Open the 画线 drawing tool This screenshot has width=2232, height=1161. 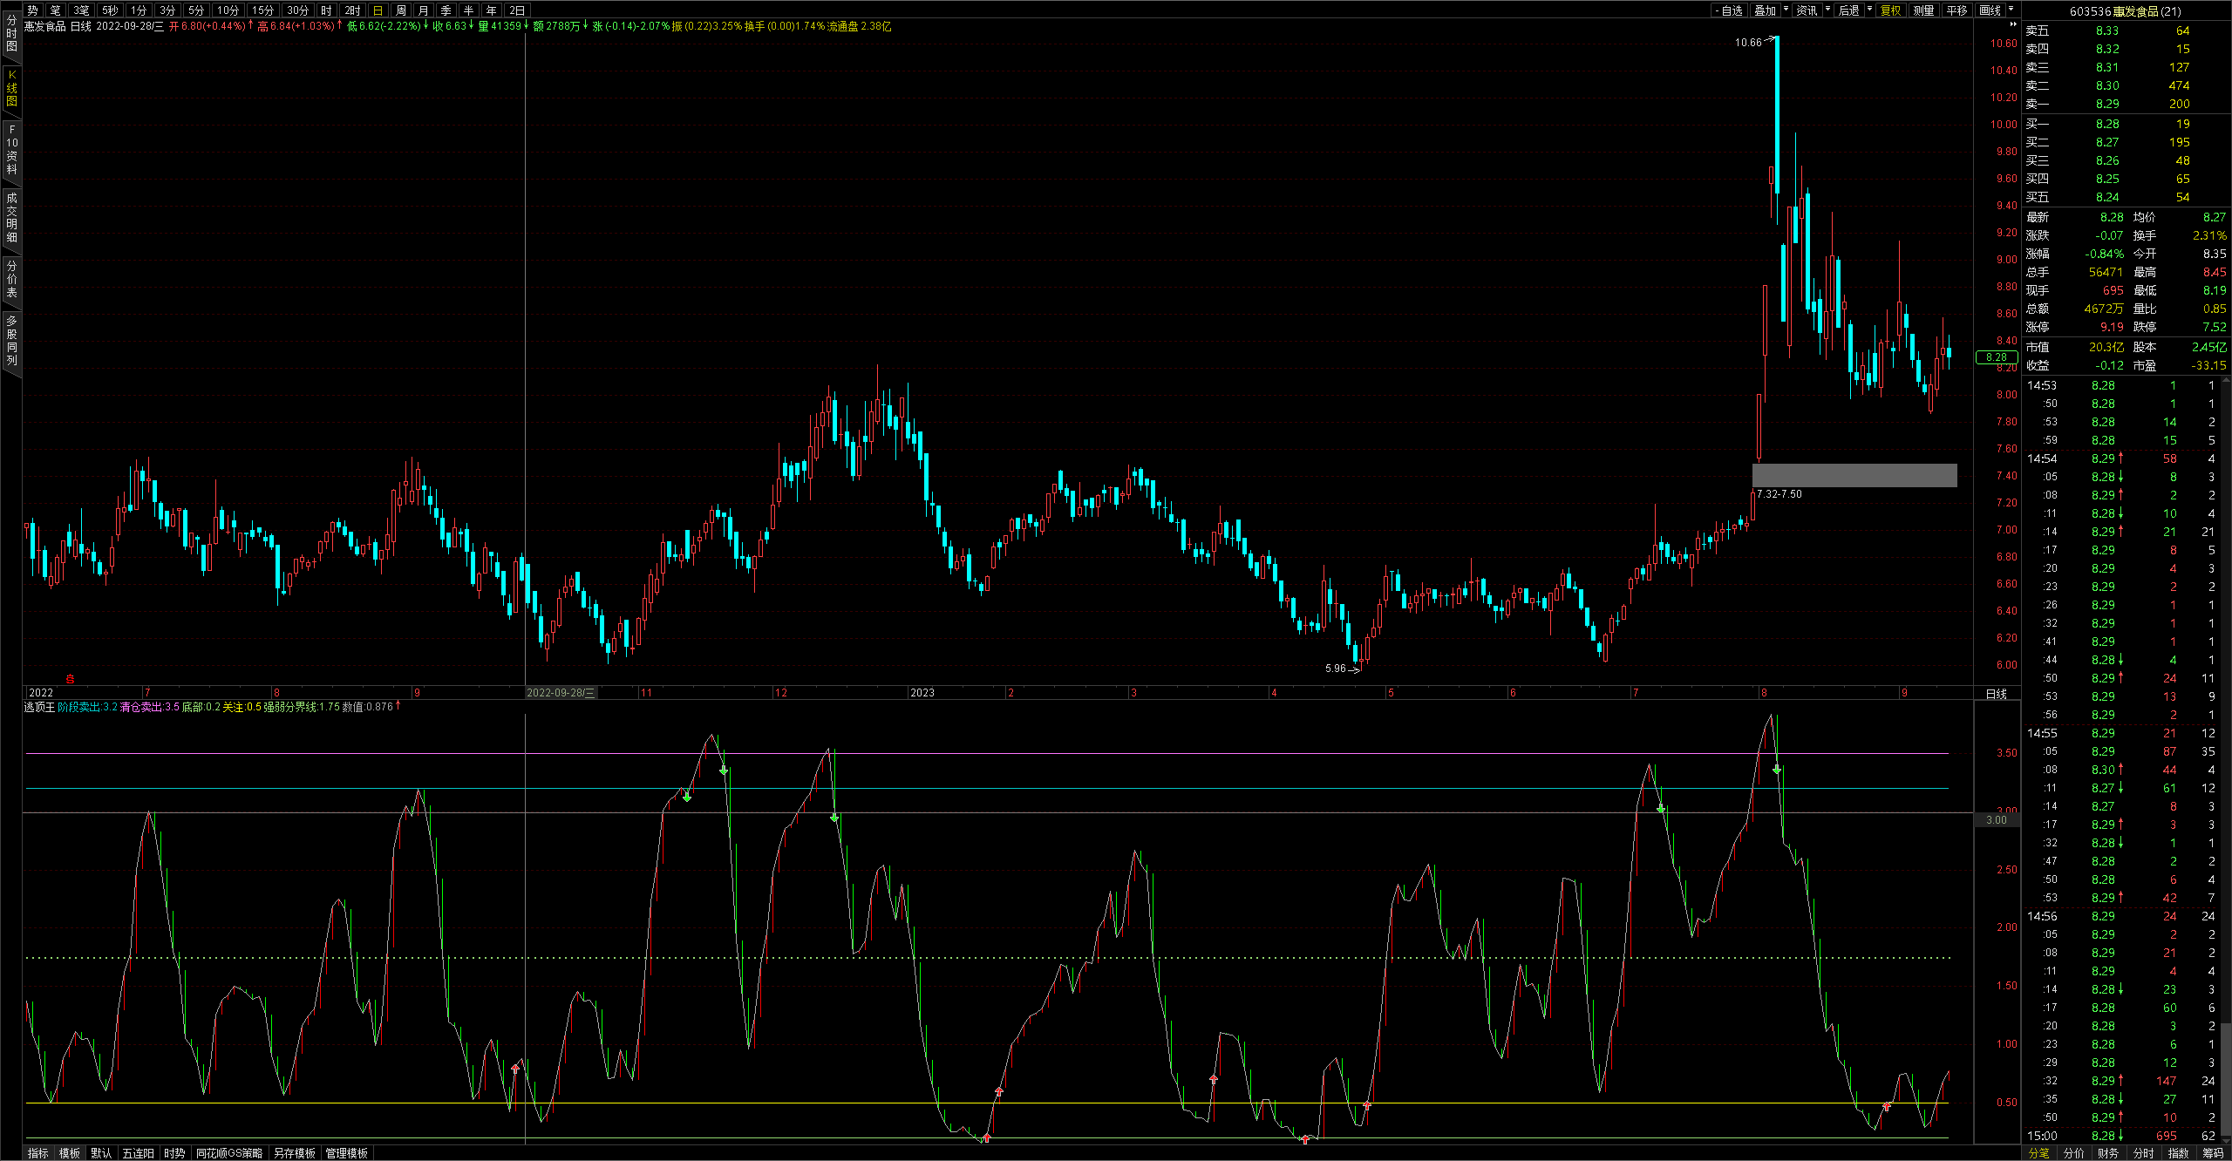1990,10
